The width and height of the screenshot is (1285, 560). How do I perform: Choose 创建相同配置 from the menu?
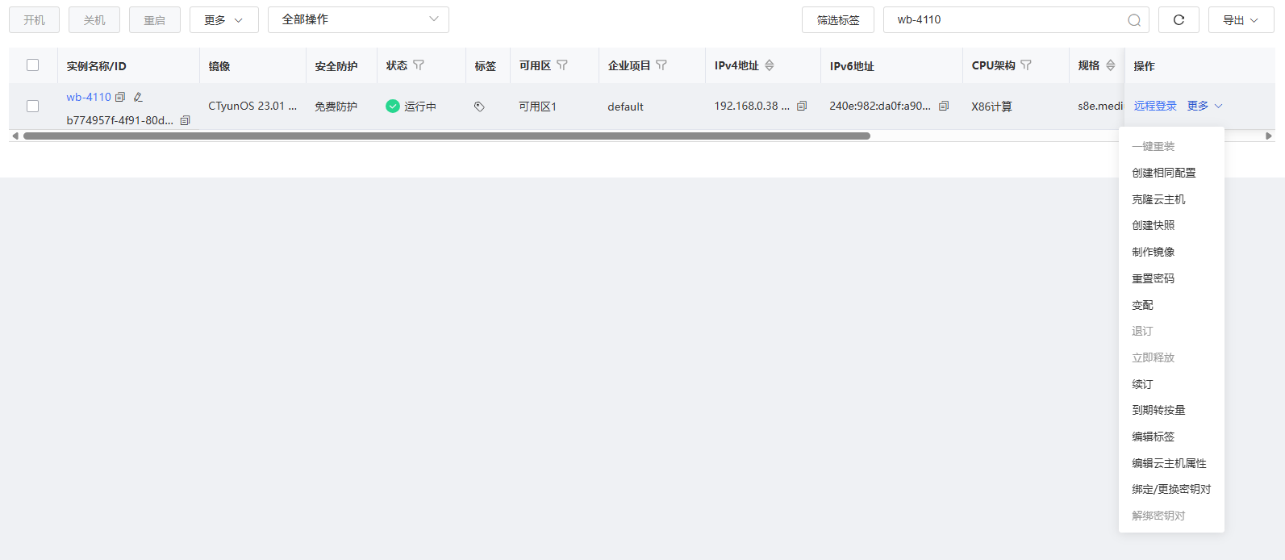coord(1171,173)
